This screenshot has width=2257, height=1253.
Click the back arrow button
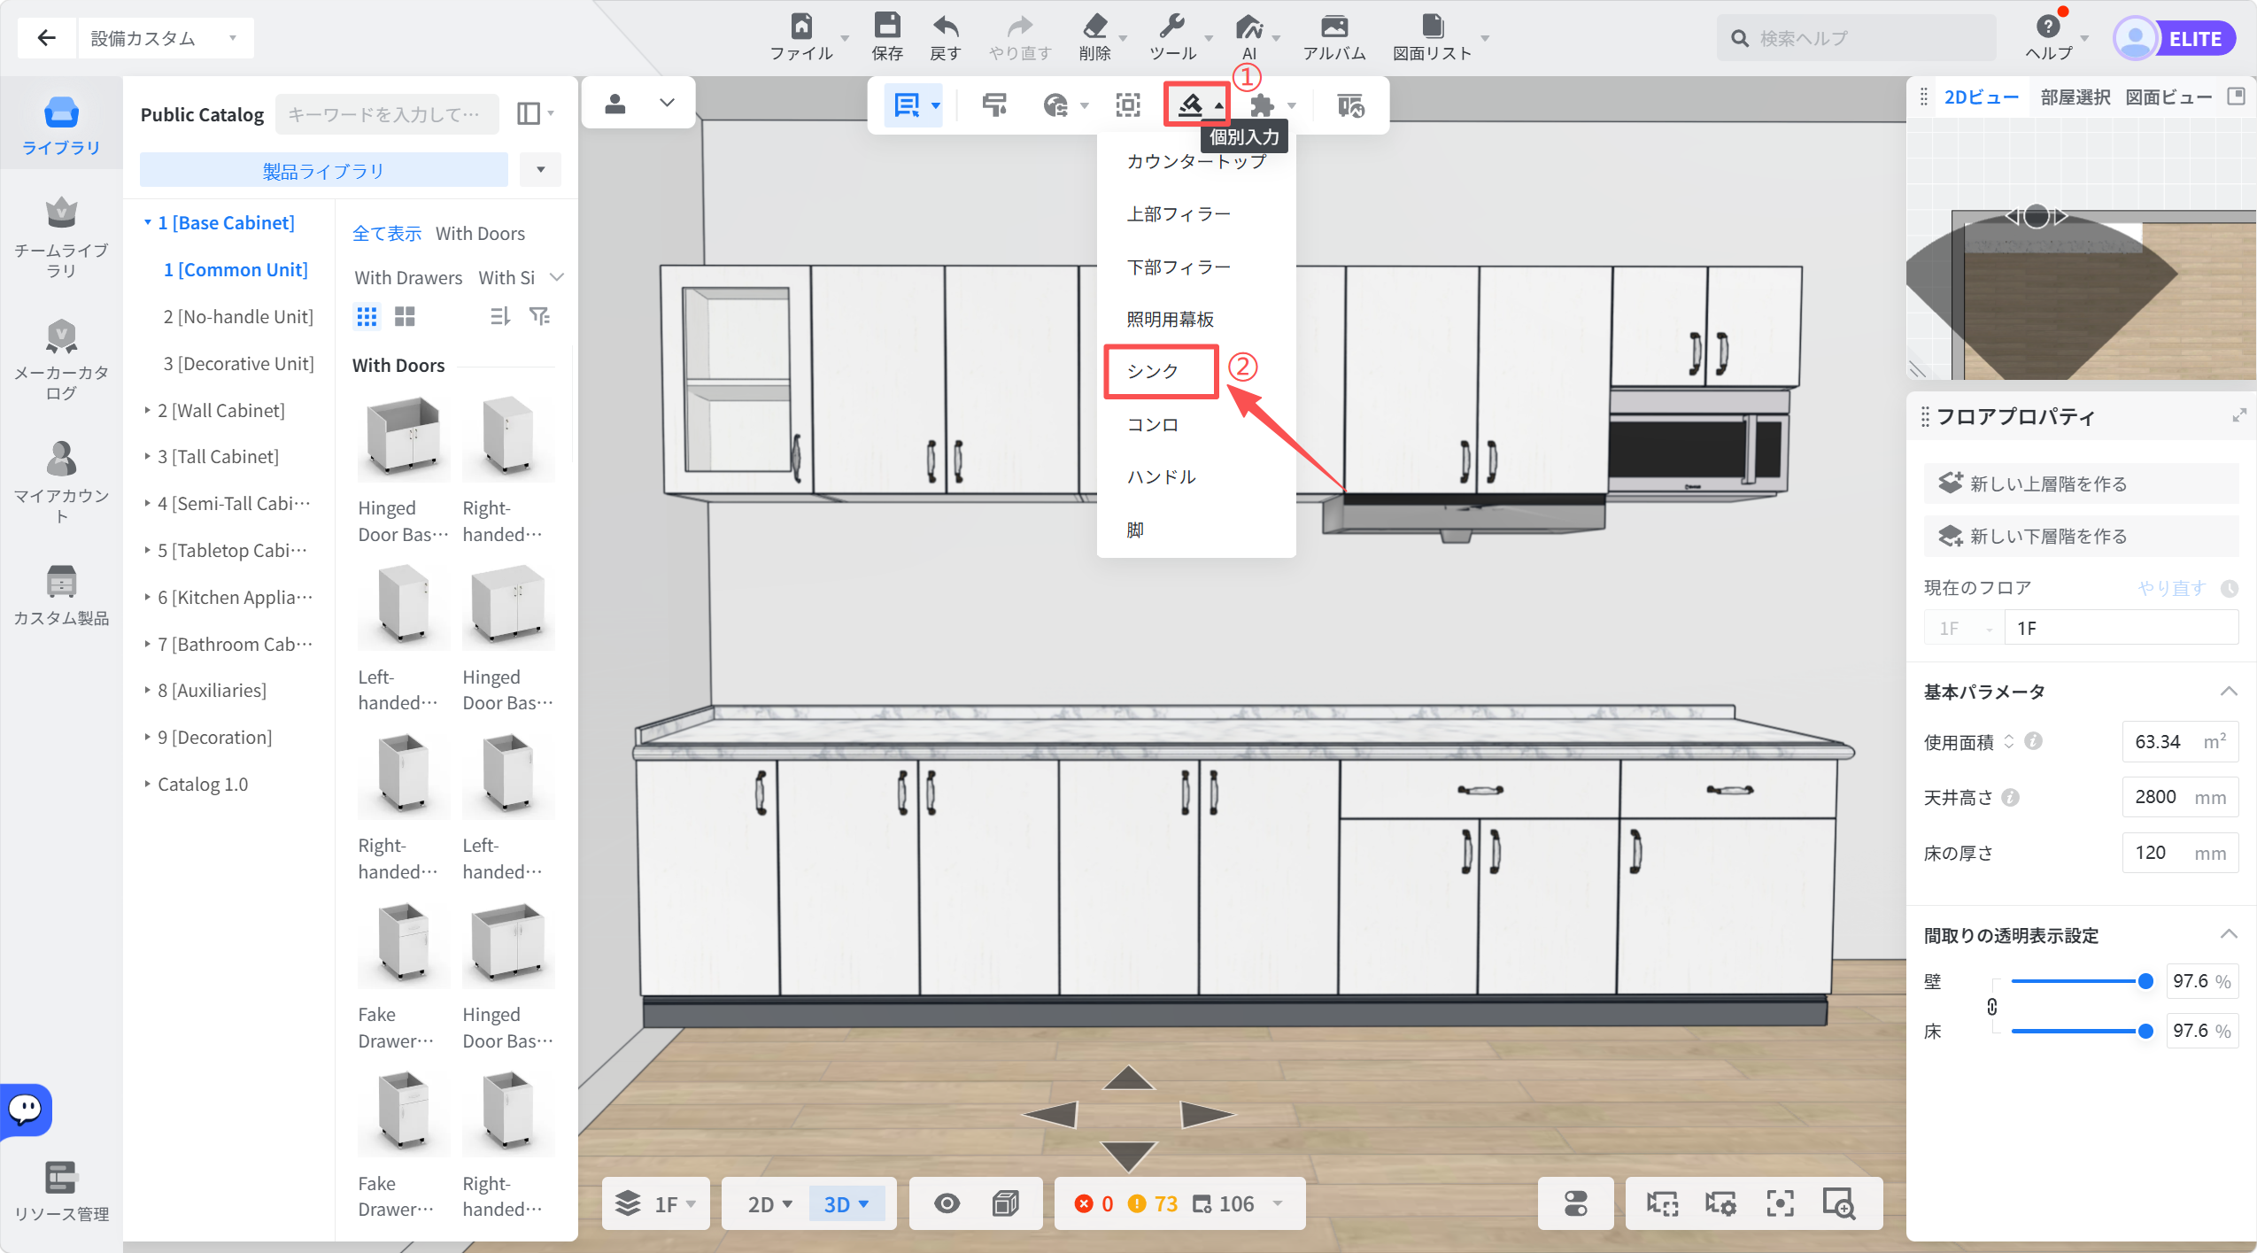[46, 38]
